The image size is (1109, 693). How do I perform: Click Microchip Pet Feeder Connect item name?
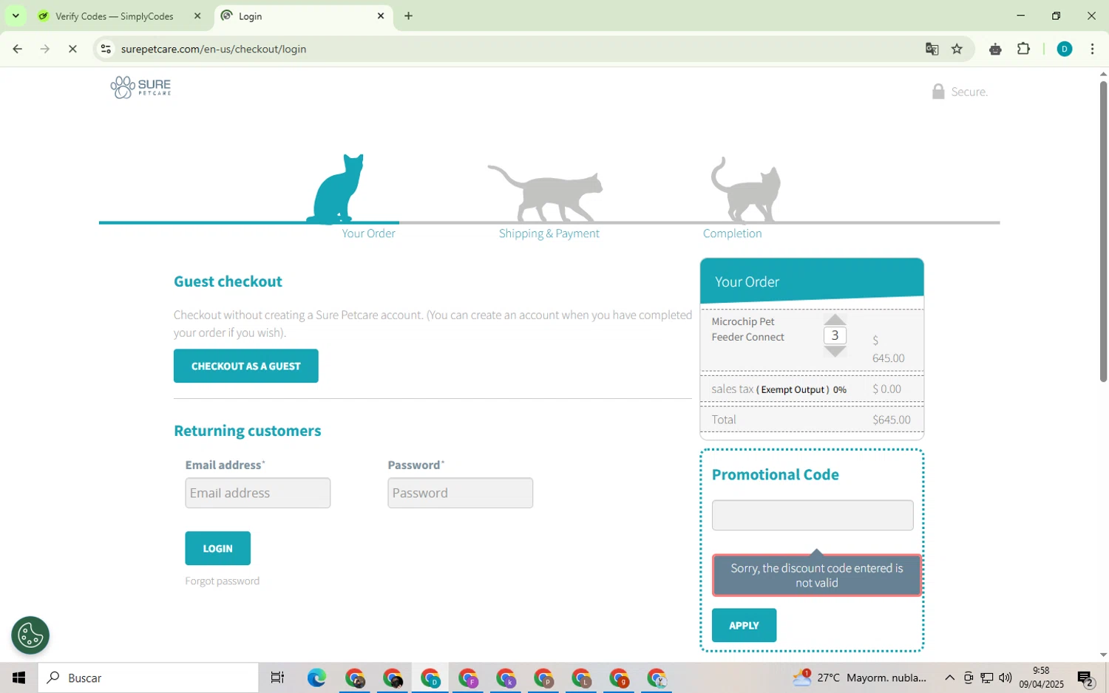point(747,330)
